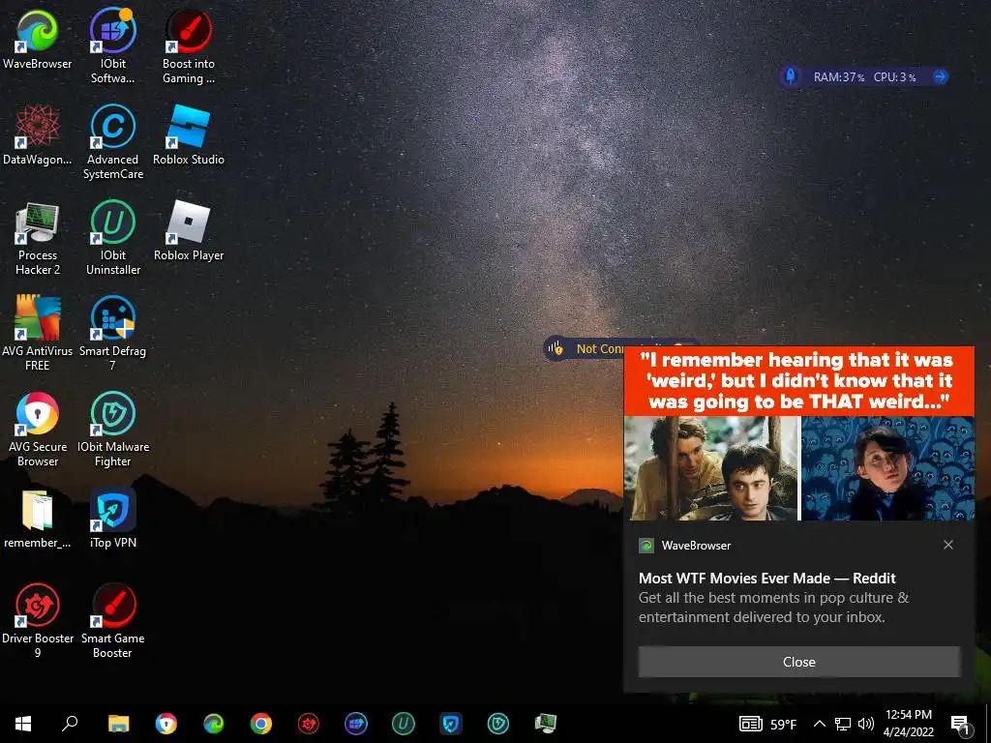Click the notification's movie image banner
This screenshot has width=991, height=743.
(798, 433)
